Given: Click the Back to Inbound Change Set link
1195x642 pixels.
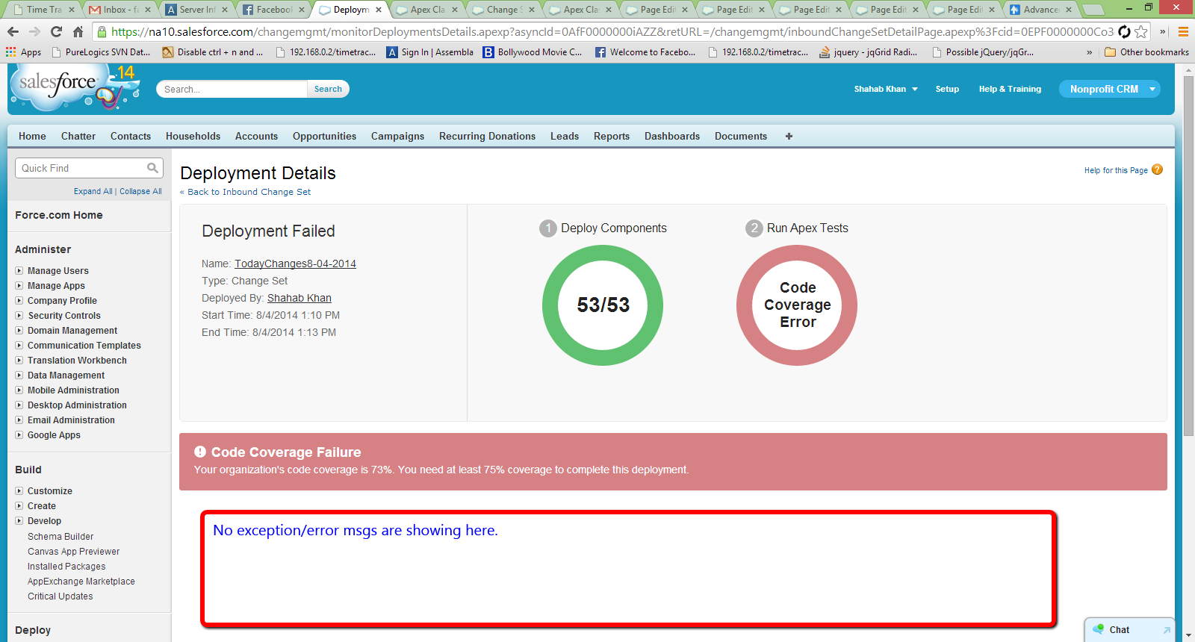Looking at the screenshot, I should (x=249, y=192).
